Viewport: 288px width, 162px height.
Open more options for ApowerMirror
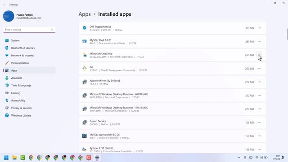259,82
